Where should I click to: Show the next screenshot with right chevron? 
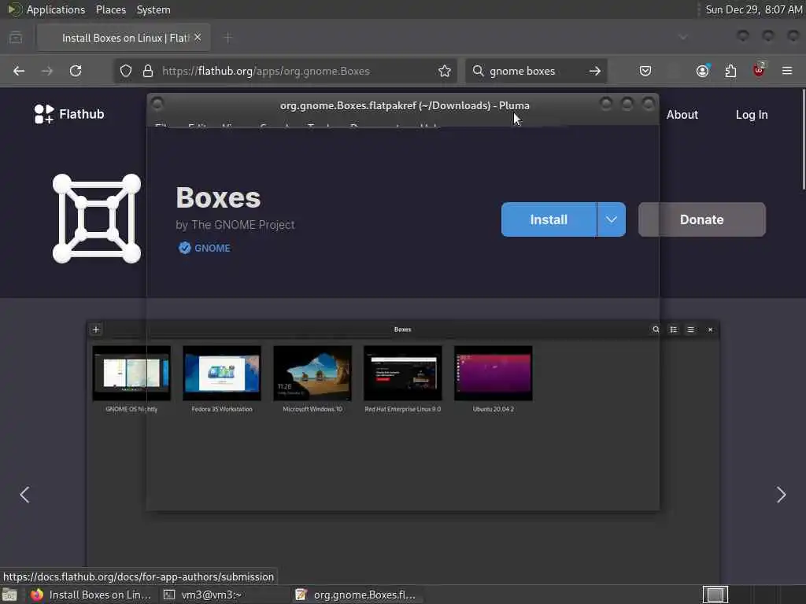click(782, 495)
